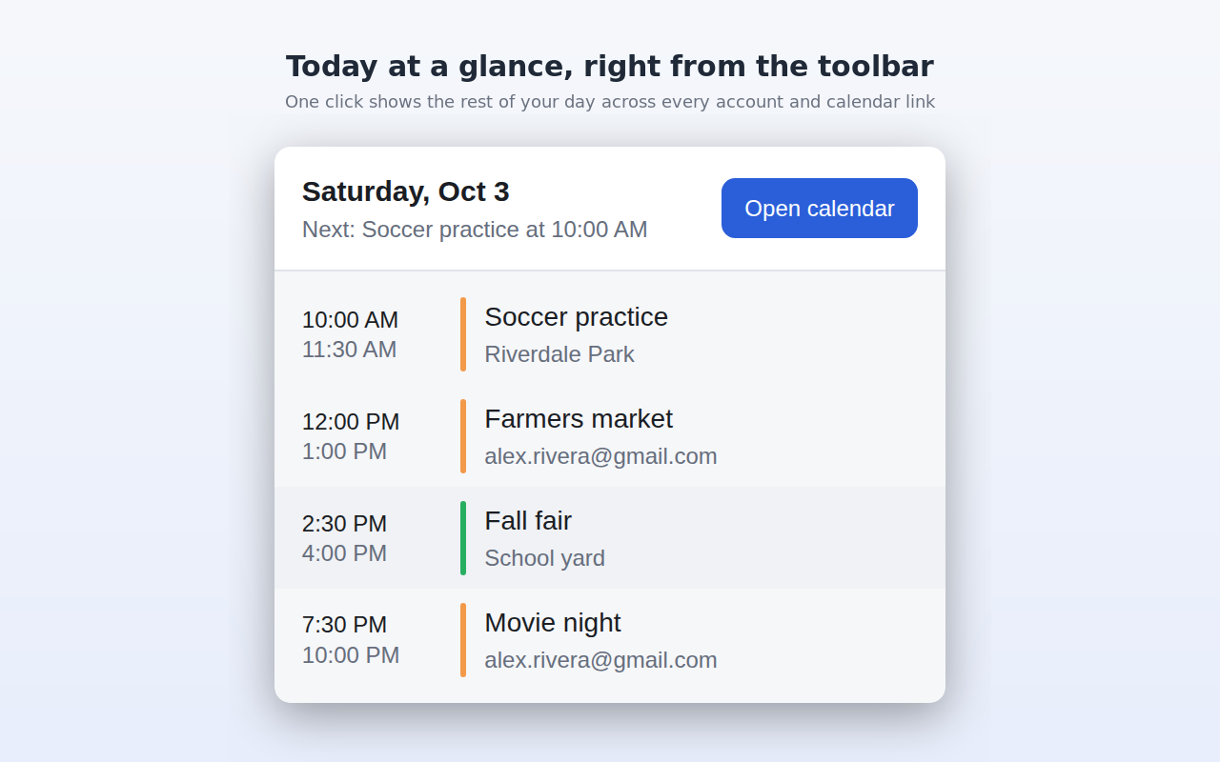Select the Movie night event title
The height and width of the screenshot is (762, 1220).
[x=553, y=623]
